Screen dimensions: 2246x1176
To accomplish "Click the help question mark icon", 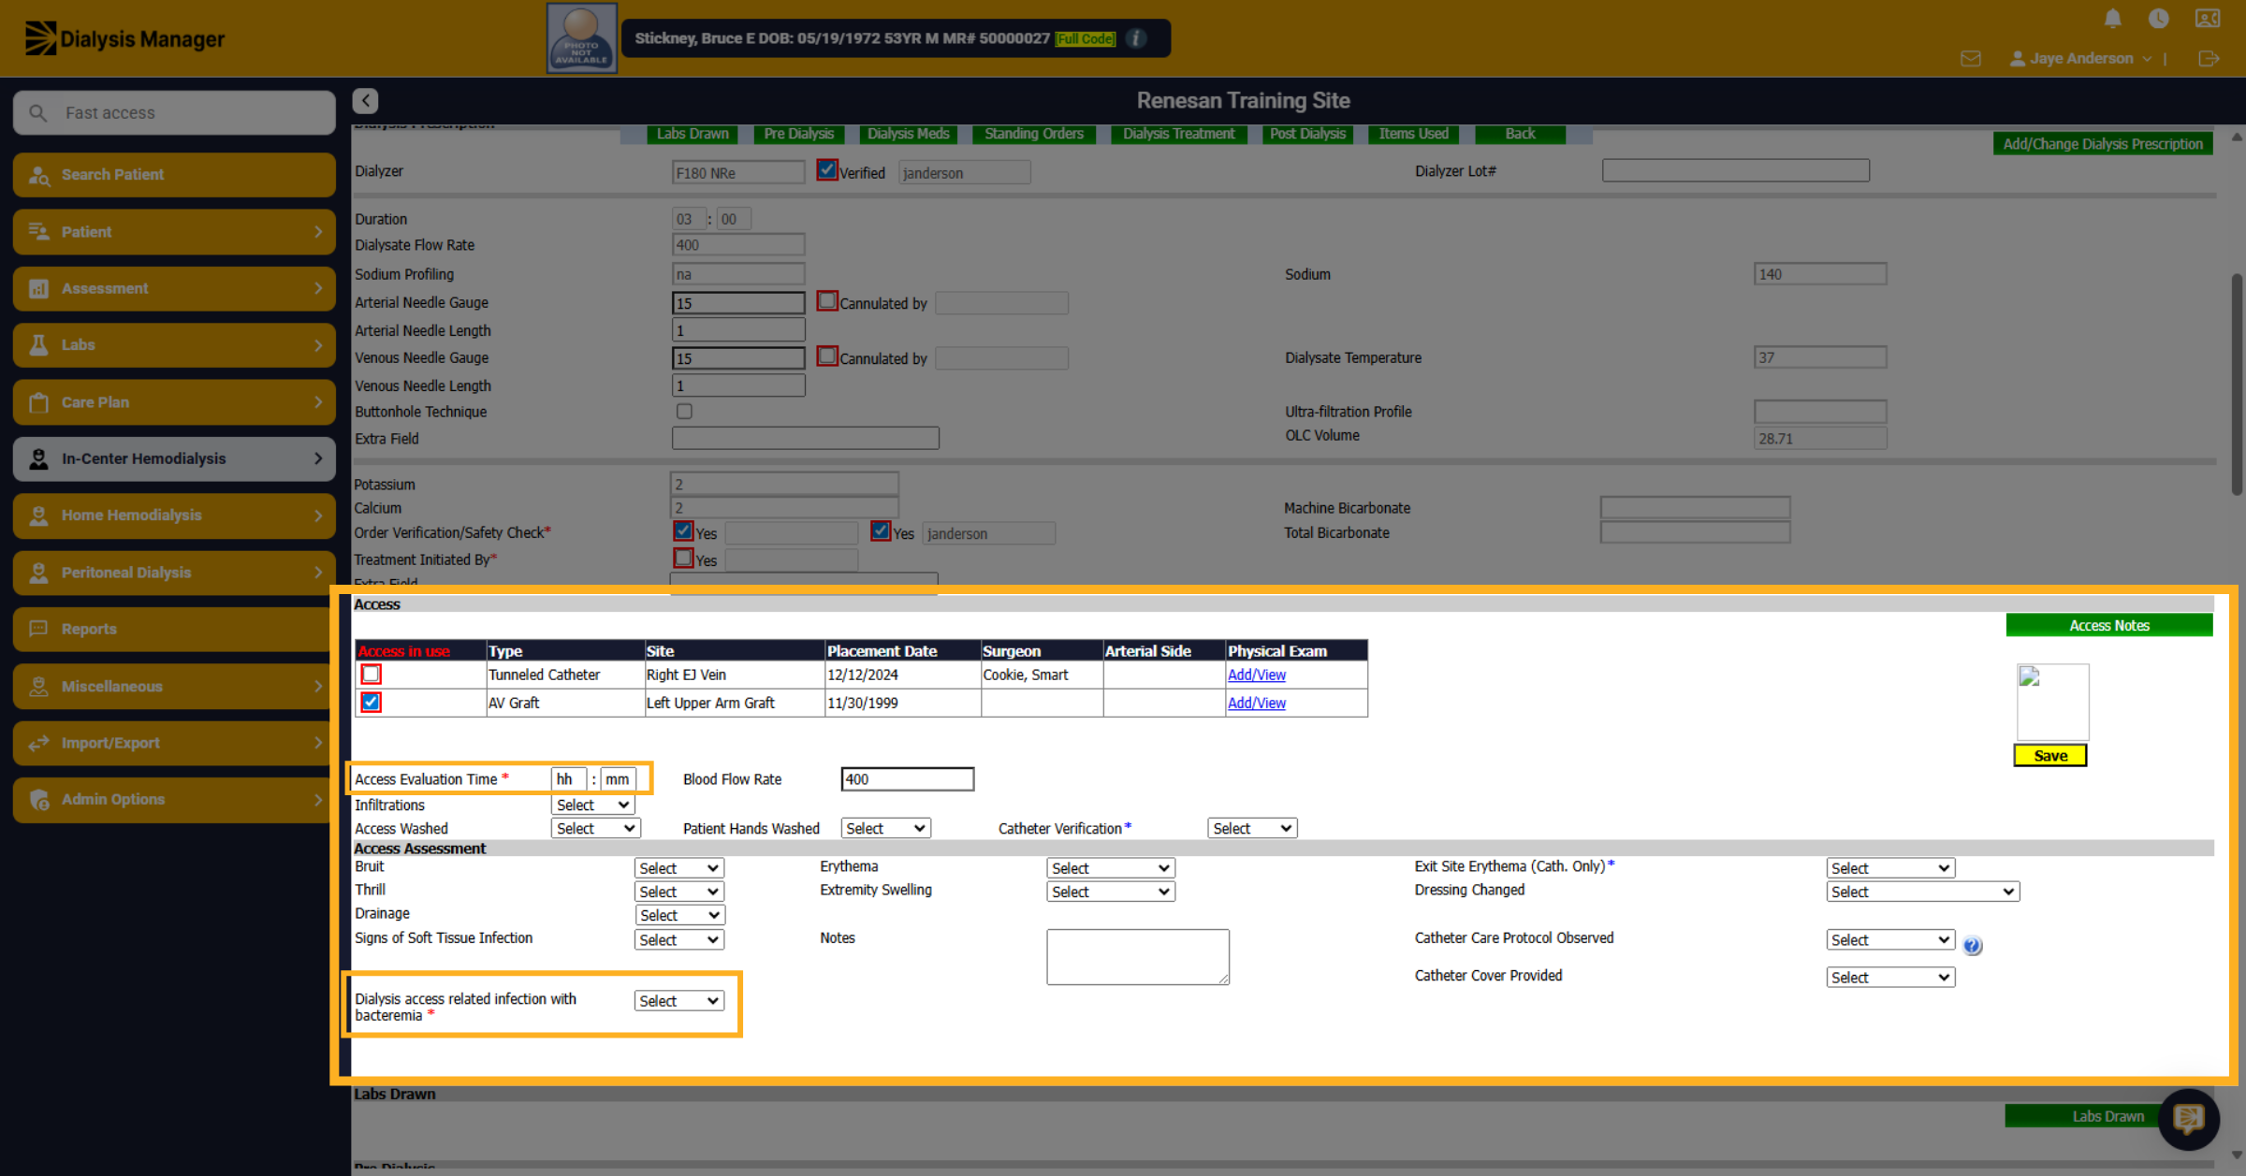I will [x=1973, y=945].
